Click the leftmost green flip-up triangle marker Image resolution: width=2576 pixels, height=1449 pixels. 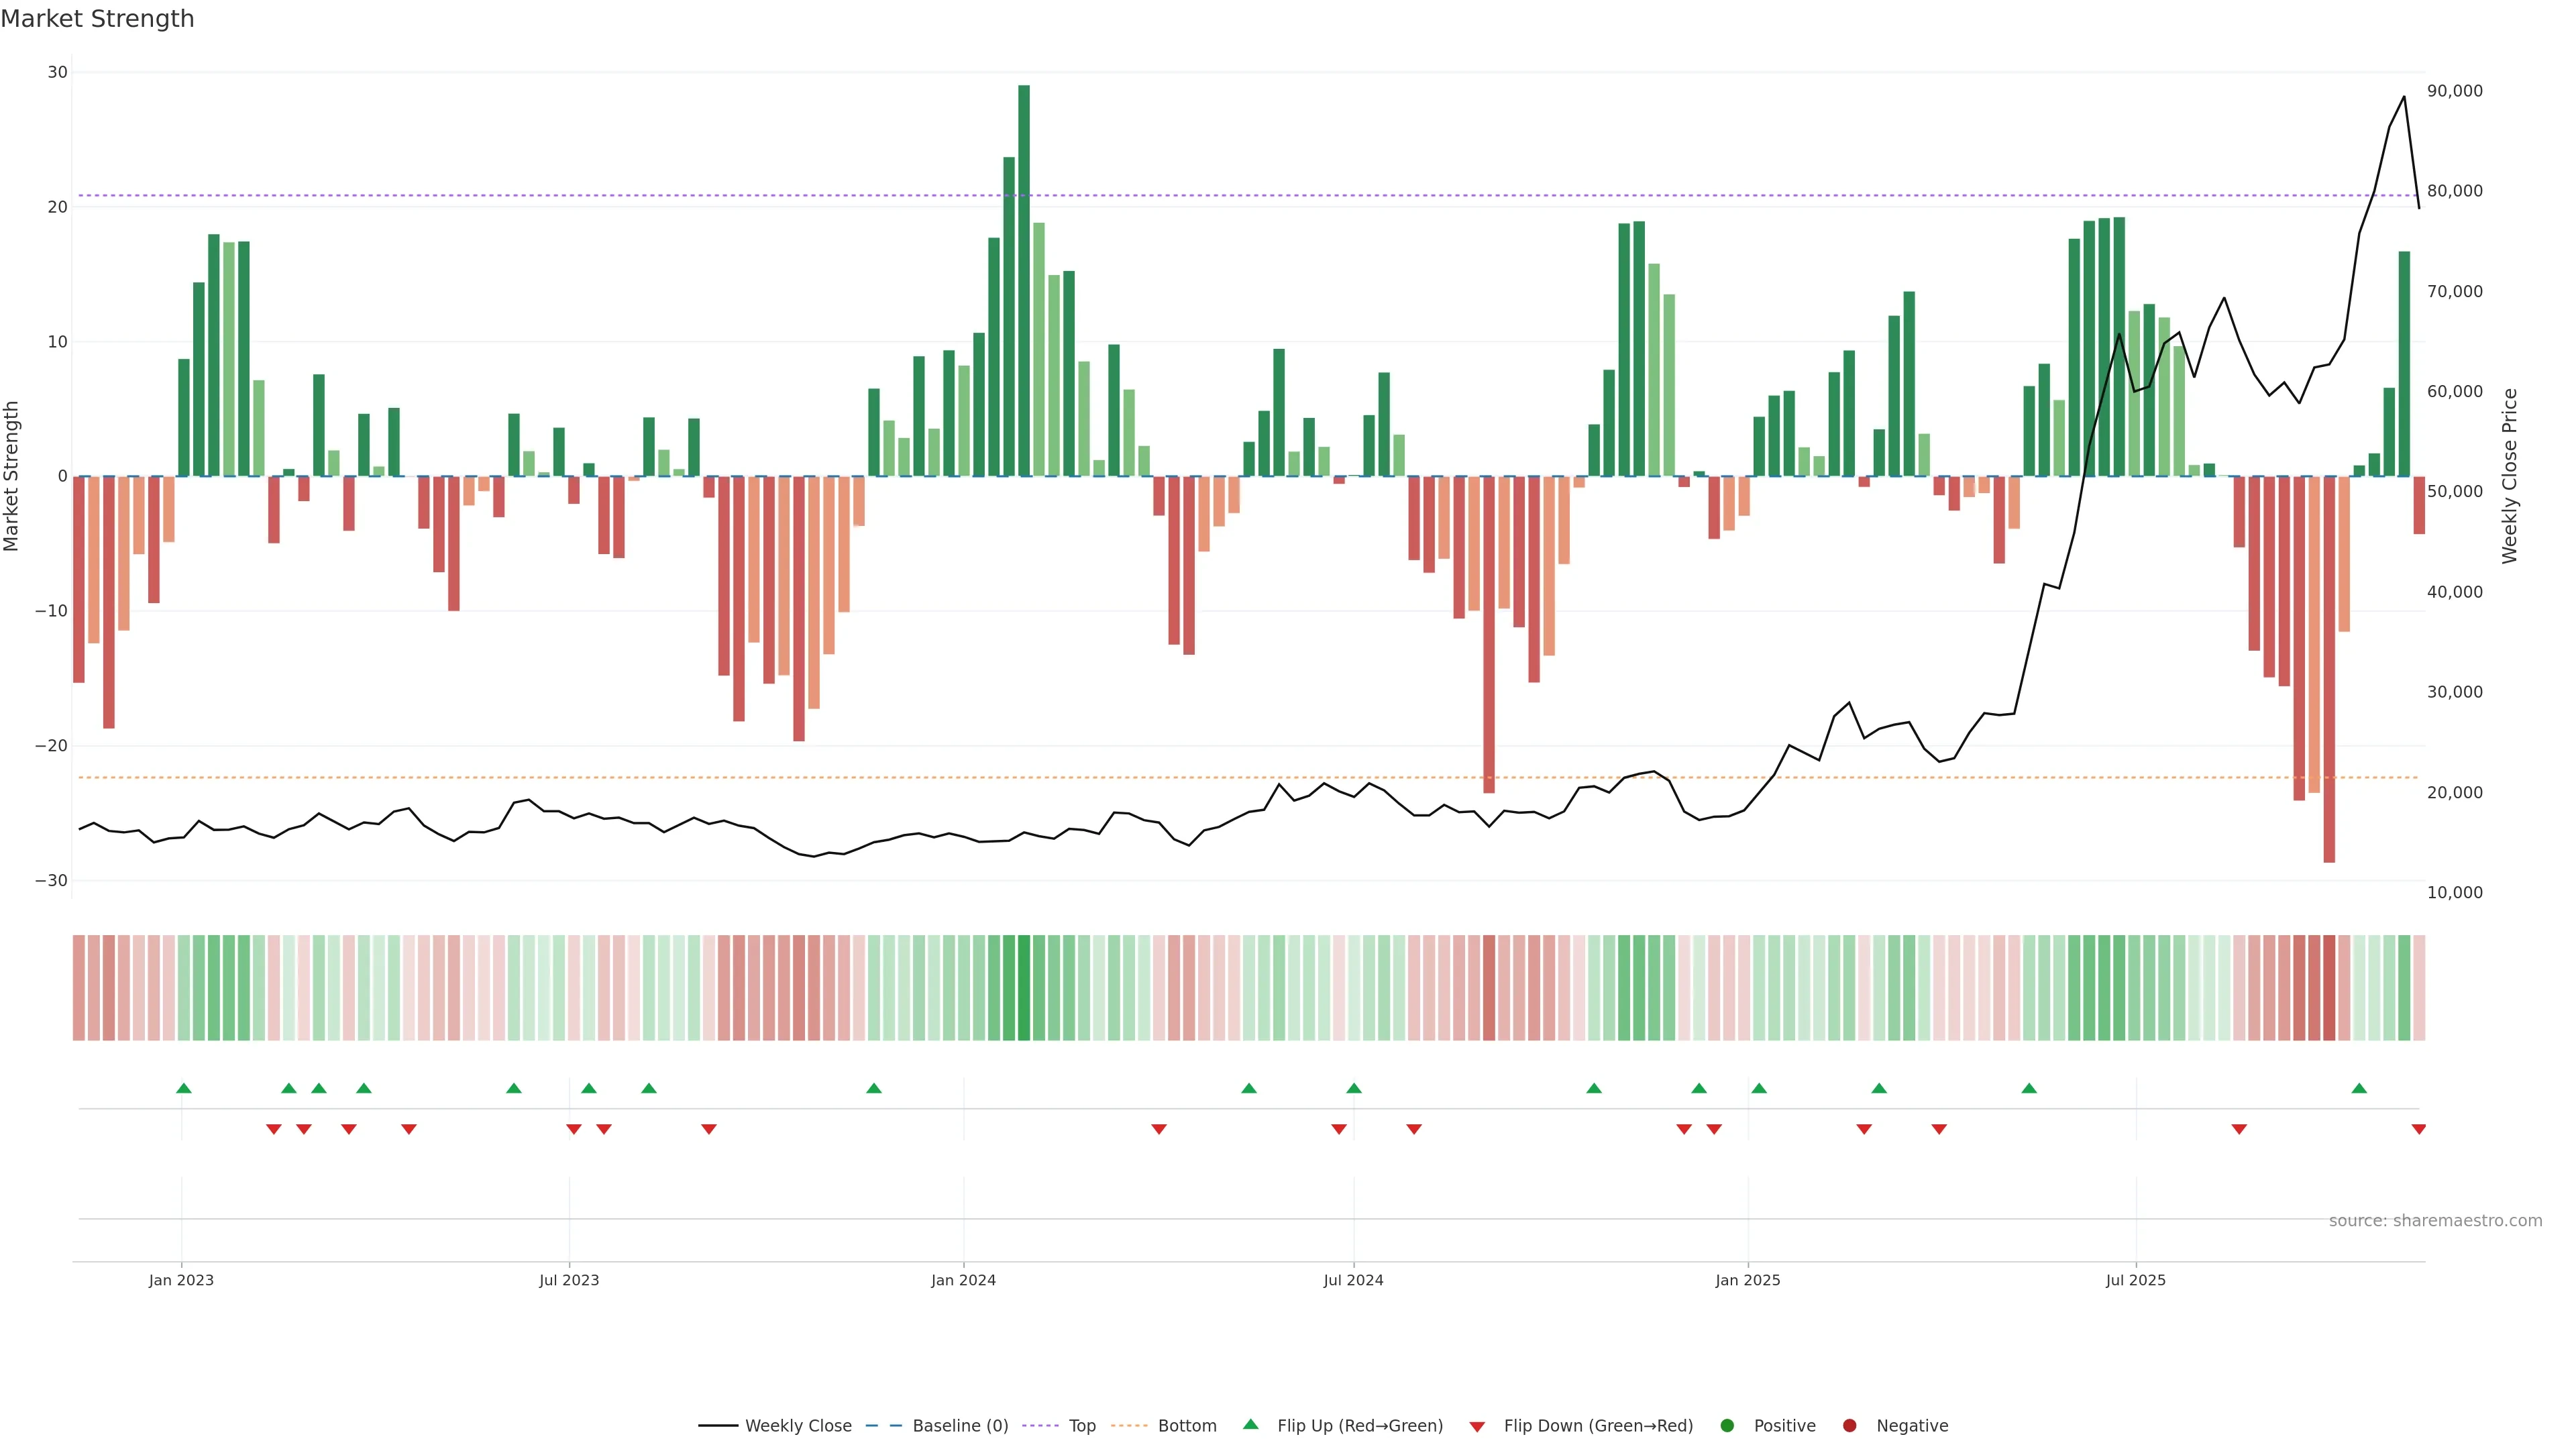183,1088
